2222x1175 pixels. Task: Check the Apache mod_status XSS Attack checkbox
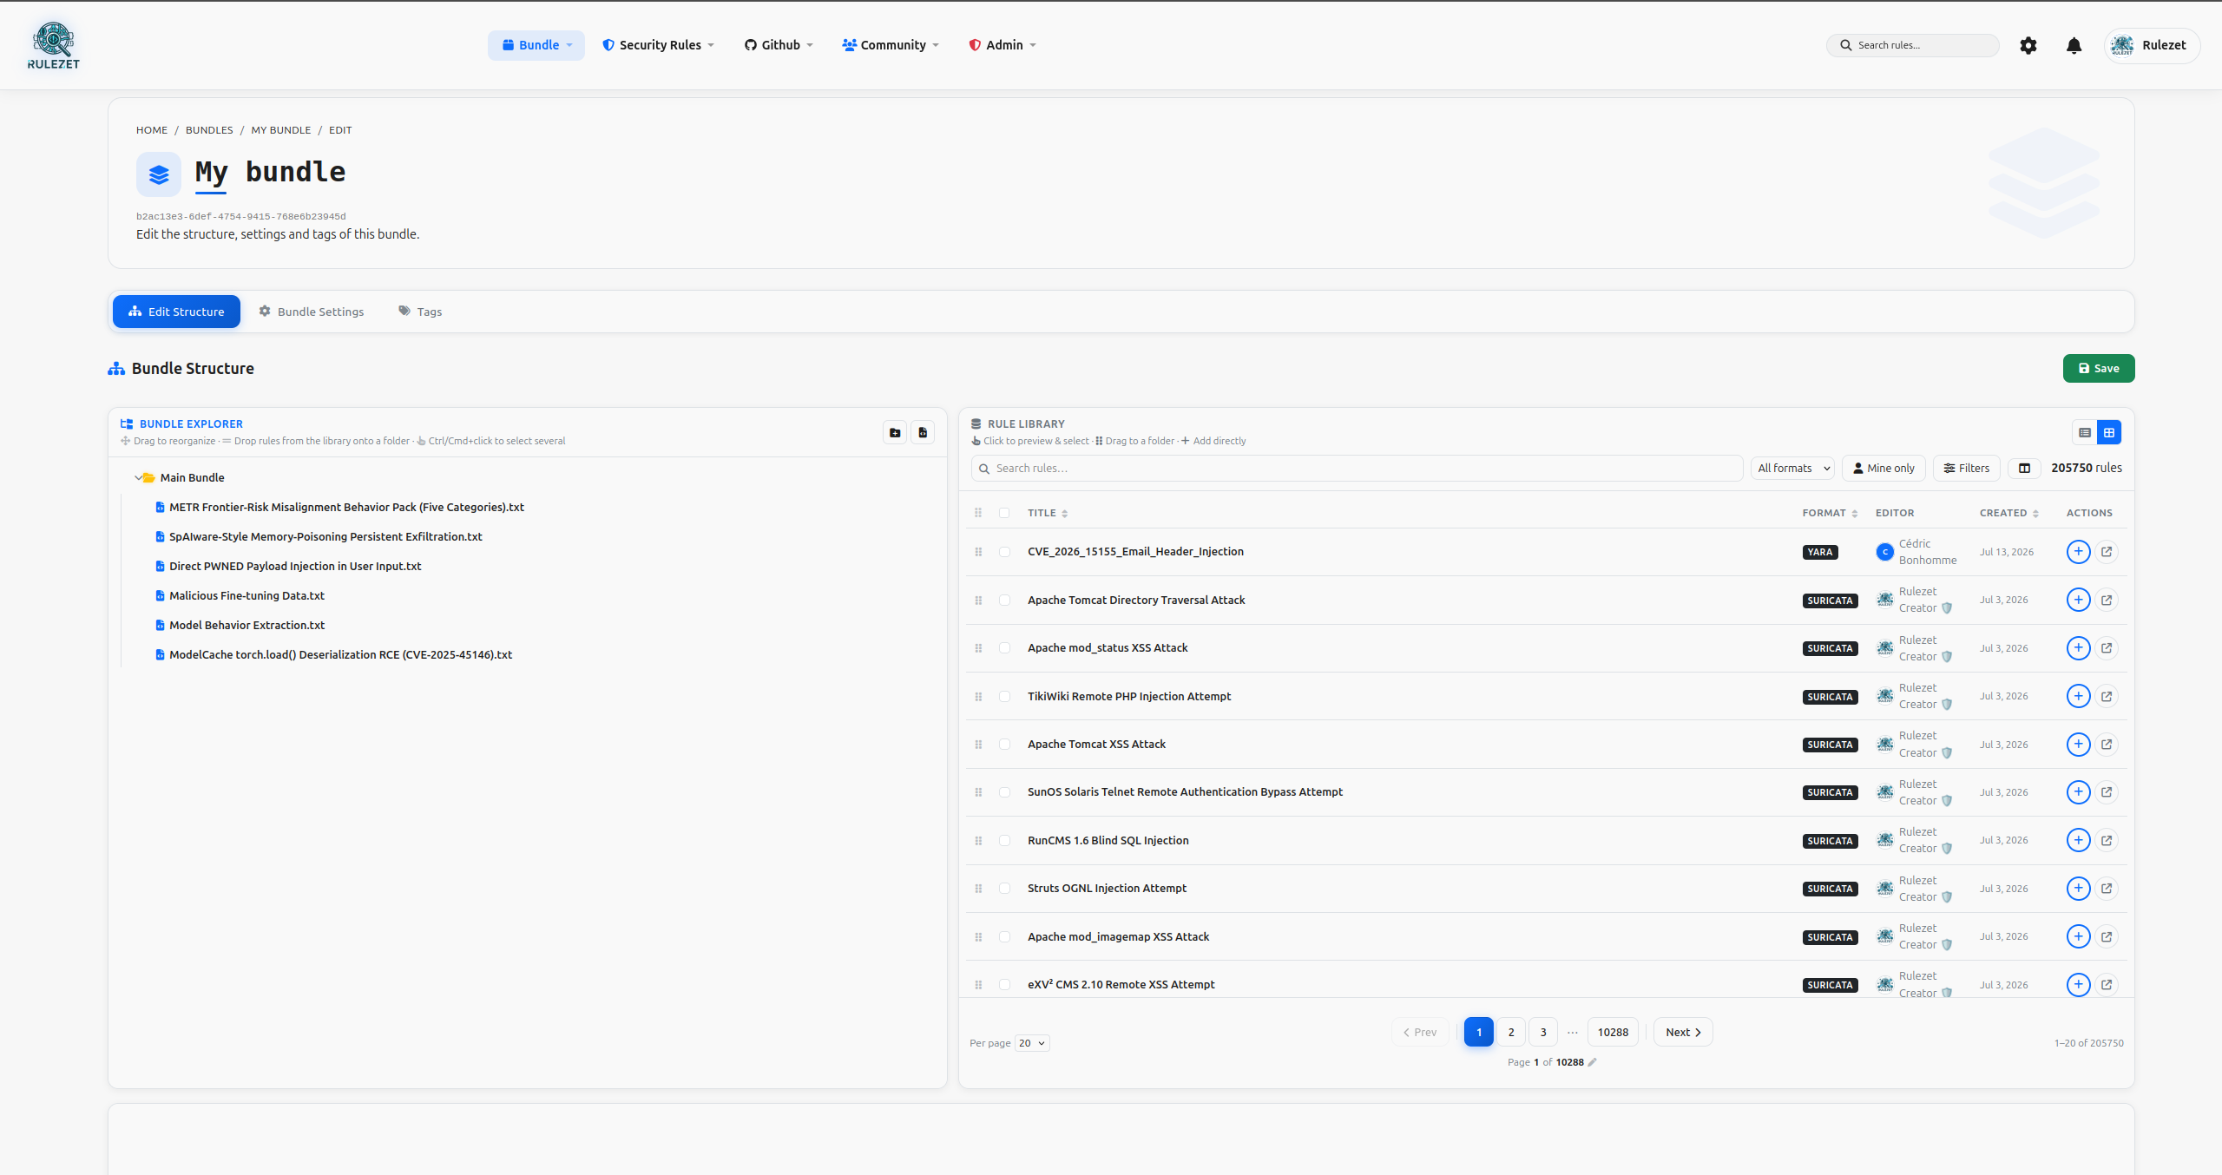(x=1004, y=648)
